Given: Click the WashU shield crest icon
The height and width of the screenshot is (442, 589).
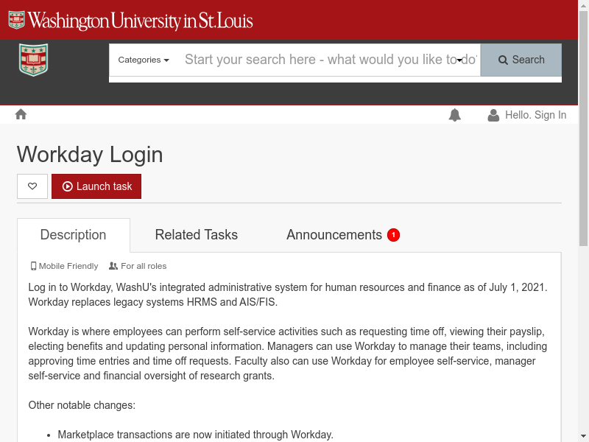Looking at the screenshot, I should [x=33, y=60].
